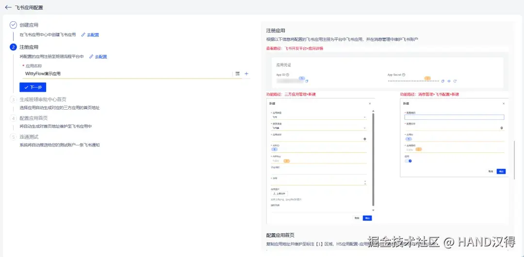Click the 应用凭证 card title
This screenshot has width=524, height=257.
click(x=283, y=65)
